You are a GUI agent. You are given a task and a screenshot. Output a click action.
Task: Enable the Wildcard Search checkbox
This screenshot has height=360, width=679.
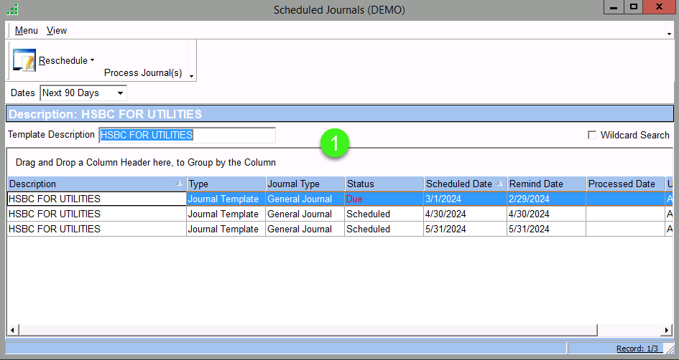pyautogui.click(x=592, y=135)
